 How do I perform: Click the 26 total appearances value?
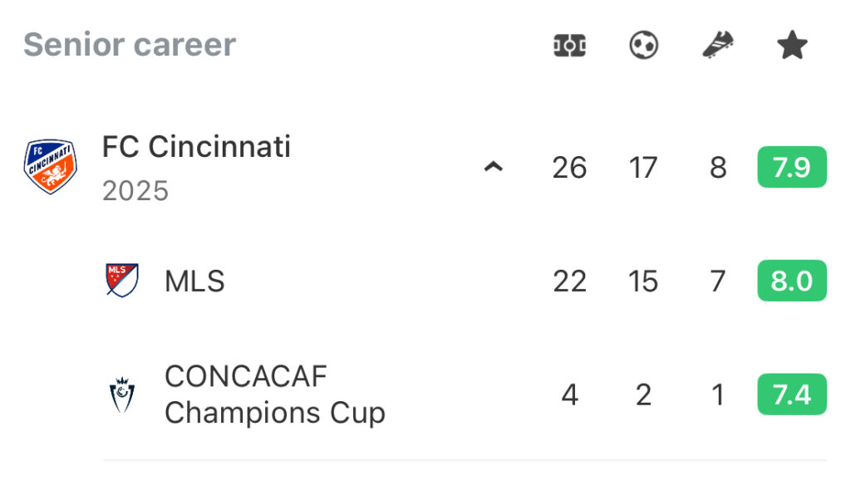coord(569,168)
